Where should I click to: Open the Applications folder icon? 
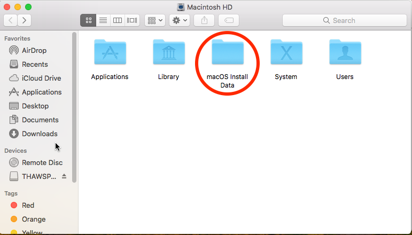point(110,52)
